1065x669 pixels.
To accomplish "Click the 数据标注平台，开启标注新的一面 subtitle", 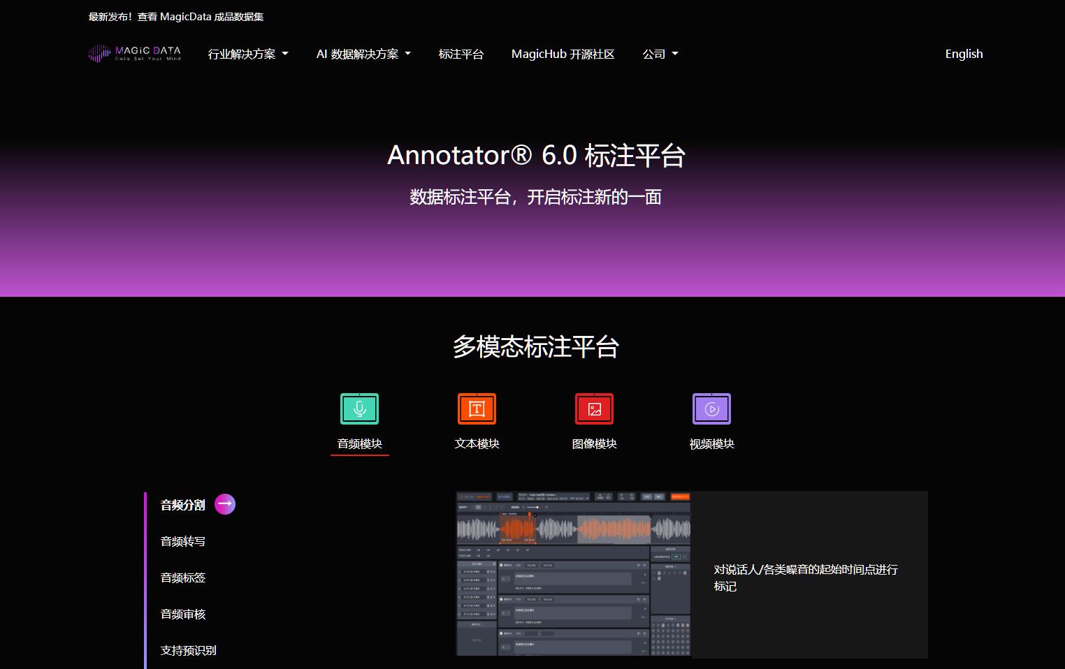I will (536, 197).
